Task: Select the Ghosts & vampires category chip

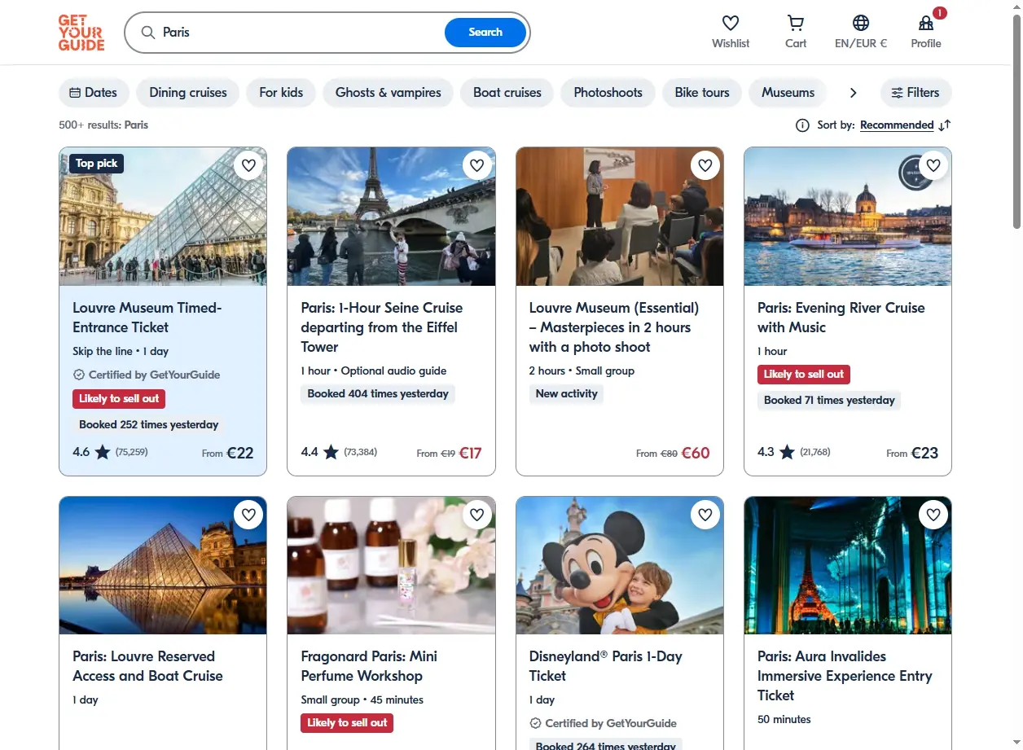Action: [x=388, y=93]
